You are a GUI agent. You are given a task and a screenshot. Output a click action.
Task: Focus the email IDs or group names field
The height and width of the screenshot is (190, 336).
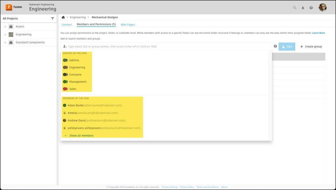click(x=166, y=47)
